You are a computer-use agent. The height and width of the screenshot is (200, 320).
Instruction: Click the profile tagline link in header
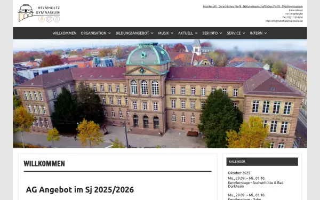[x=253, y=6]
